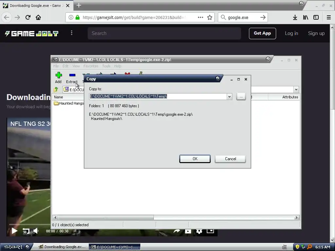Click the Sign up link

point(316,33)
